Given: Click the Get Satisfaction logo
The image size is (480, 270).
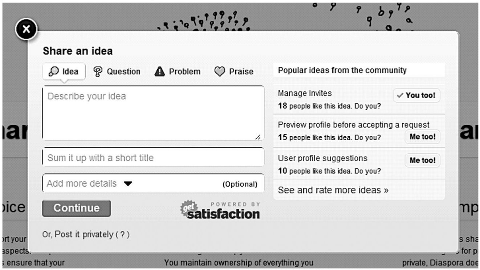Looking at the screenshot, I should [x=220, y=210].
